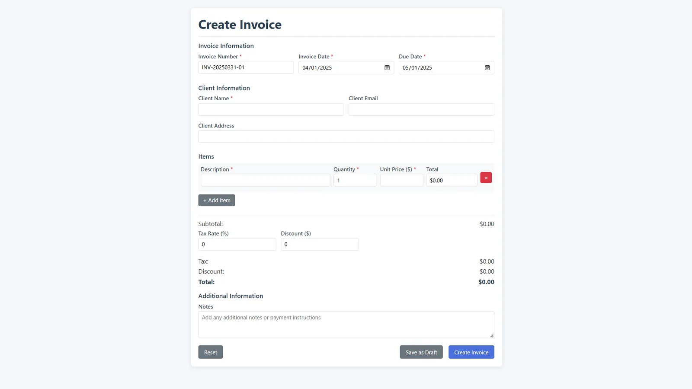692x389 pixels.
Task: Select the Client Address input
Action: point(346,137)
